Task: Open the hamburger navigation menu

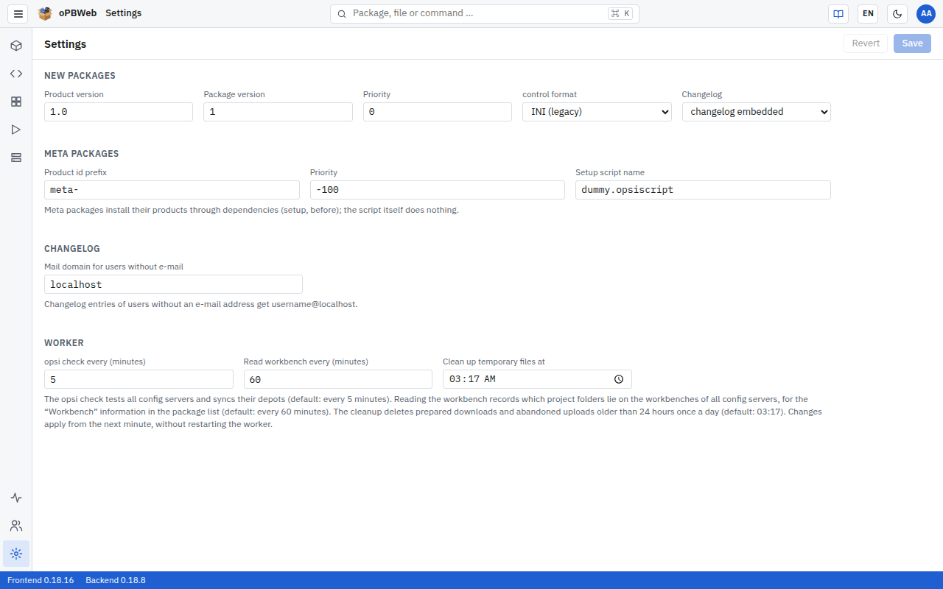Action: (18, 14)
